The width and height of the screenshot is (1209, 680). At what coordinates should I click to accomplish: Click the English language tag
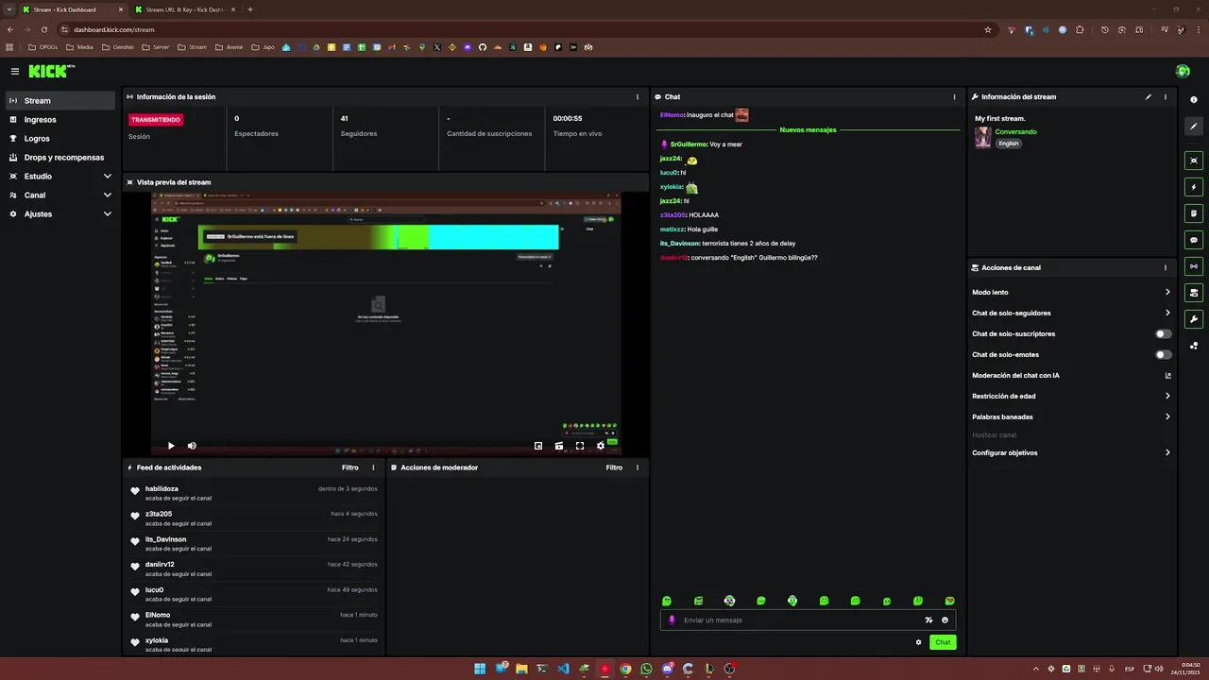[1009, 144]
